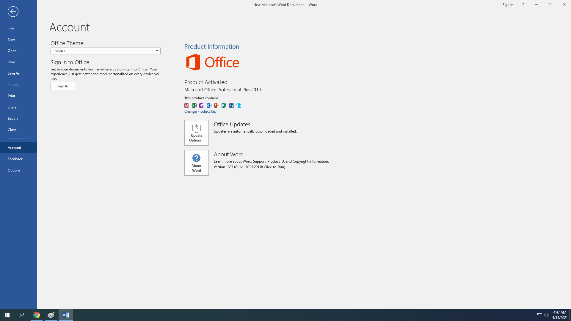
Task: Expand the Update Options dropdown
Action: 197,133
